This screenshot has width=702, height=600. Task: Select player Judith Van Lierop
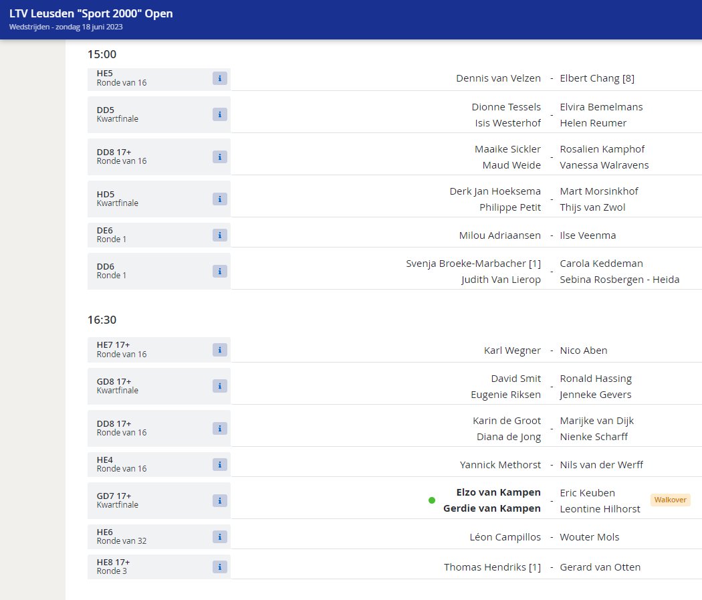pos(501,280)
